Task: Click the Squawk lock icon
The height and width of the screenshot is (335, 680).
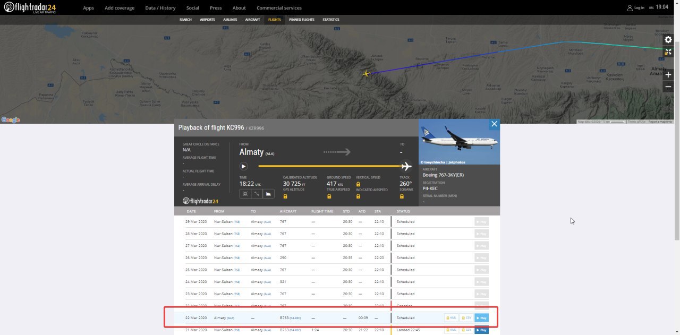Action: click(x=402, y=196)
